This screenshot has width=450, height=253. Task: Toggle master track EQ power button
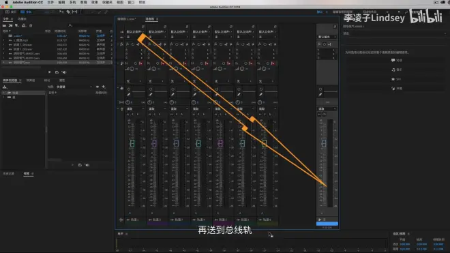[320, 89]
